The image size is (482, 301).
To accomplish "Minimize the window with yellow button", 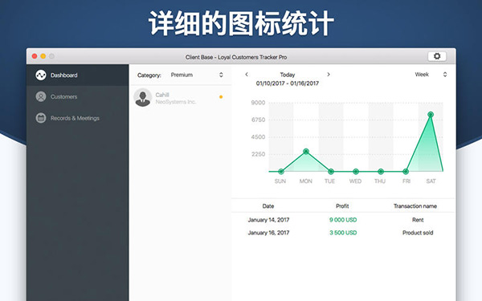I will coord(43,56).
